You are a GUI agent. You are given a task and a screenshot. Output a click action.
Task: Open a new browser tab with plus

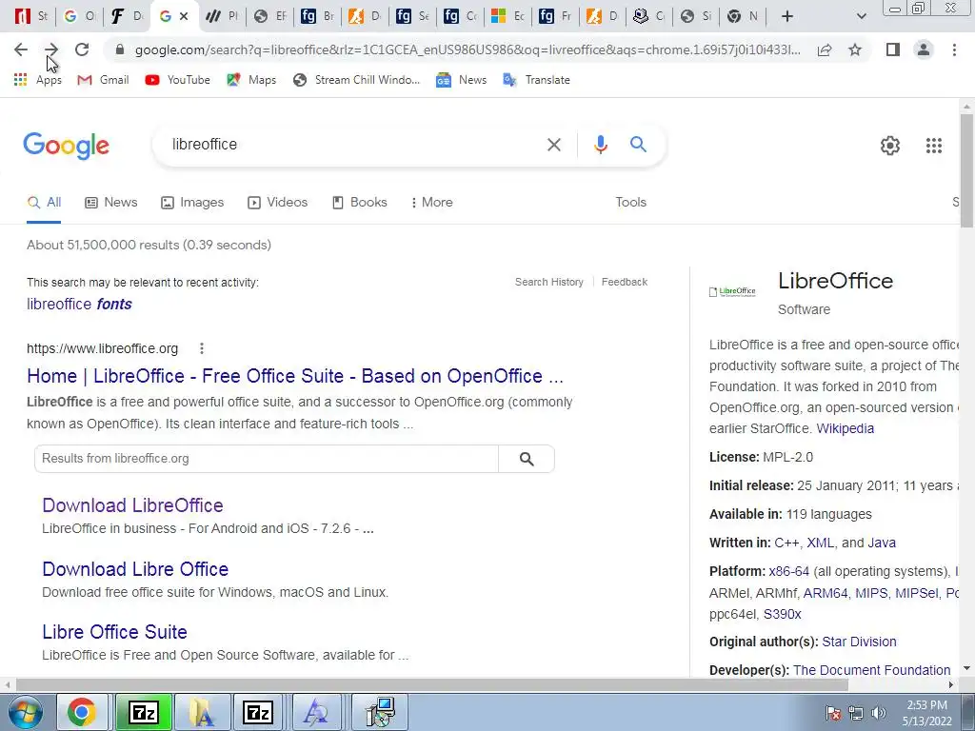point(787,16)
